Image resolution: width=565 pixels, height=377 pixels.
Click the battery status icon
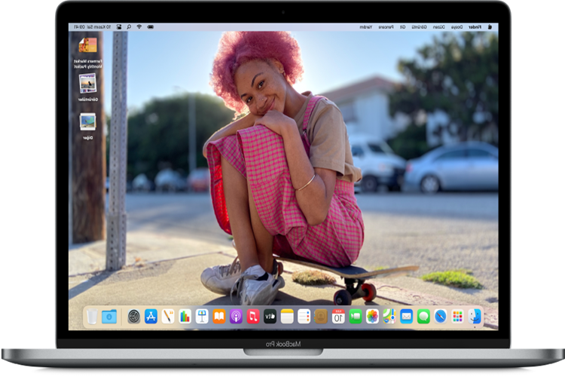[x=151, y=27]
